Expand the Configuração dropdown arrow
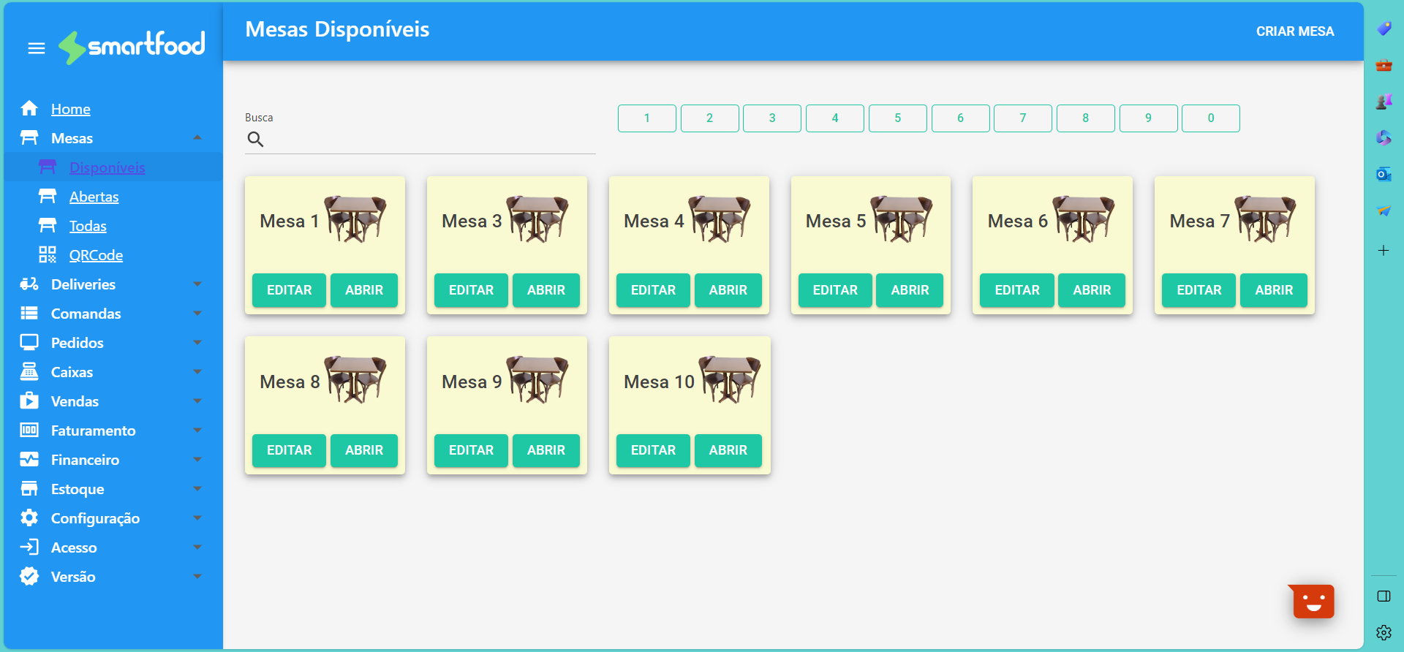The height and width of the screenshot is (652, 1404). 197,518
